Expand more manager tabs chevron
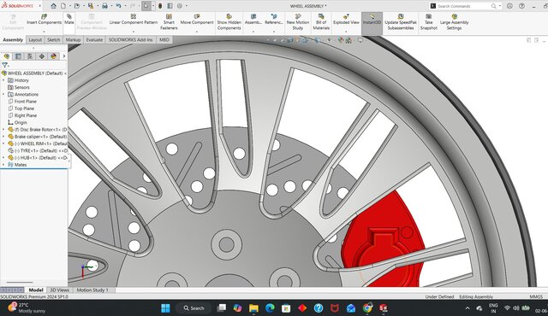 (x=64, y=56)
